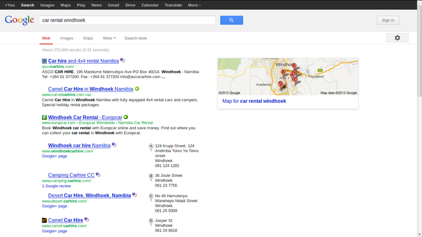The width and height of the screenshot is (422, 237).
Task: Open the settings gear options
Action: 397,38
